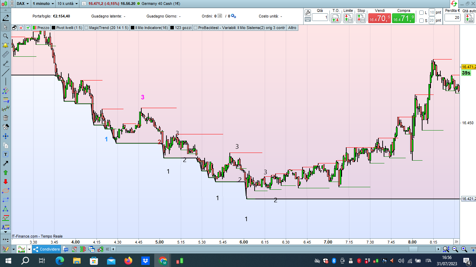Click the Stop order icon
This screenshot has width=476, height=267.
click(361, 19)
